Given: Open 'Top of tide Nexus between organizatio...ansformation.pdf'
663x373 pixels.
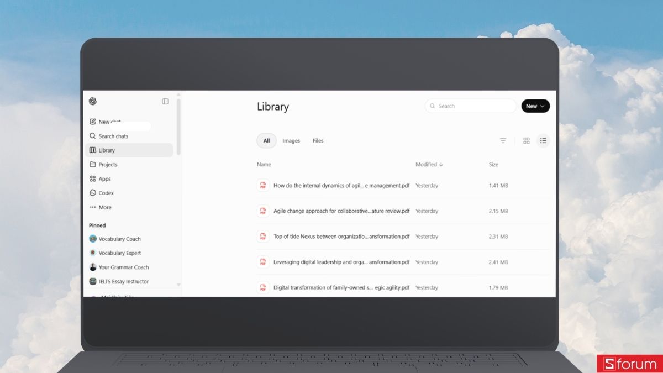Looking at the screenshot, I should tap(341, 237).
